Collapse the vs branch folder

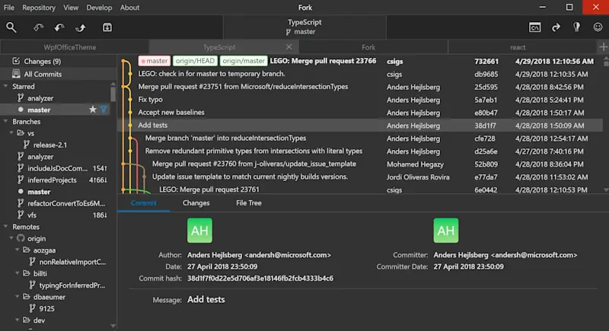[11, 132]
